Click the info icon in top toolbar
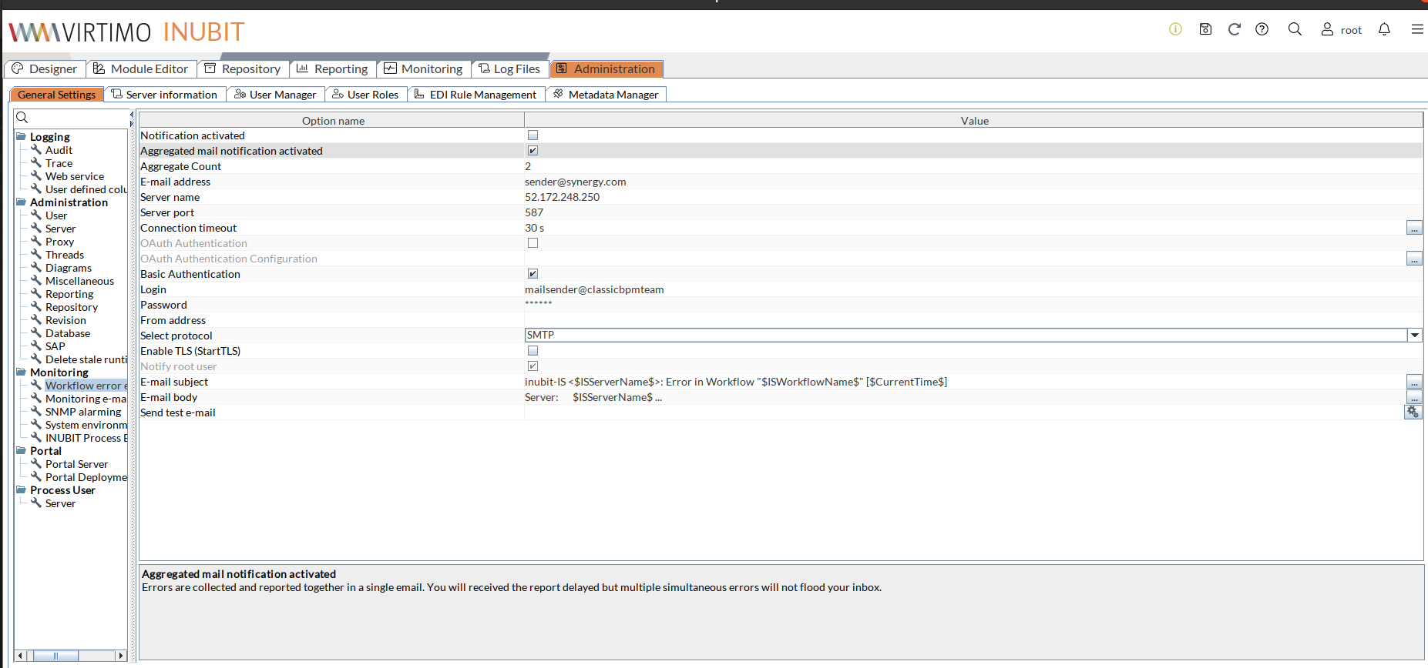1428x668 pixels. click(1175, 29)
